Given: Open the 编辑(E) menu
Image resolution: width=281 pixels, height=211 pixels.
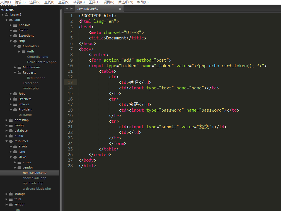Looking at the screenshot, I should tap(20, 2).
